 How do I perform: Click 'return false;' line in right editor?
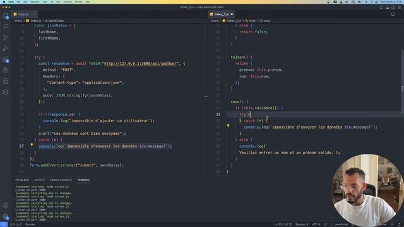point(254,32)
